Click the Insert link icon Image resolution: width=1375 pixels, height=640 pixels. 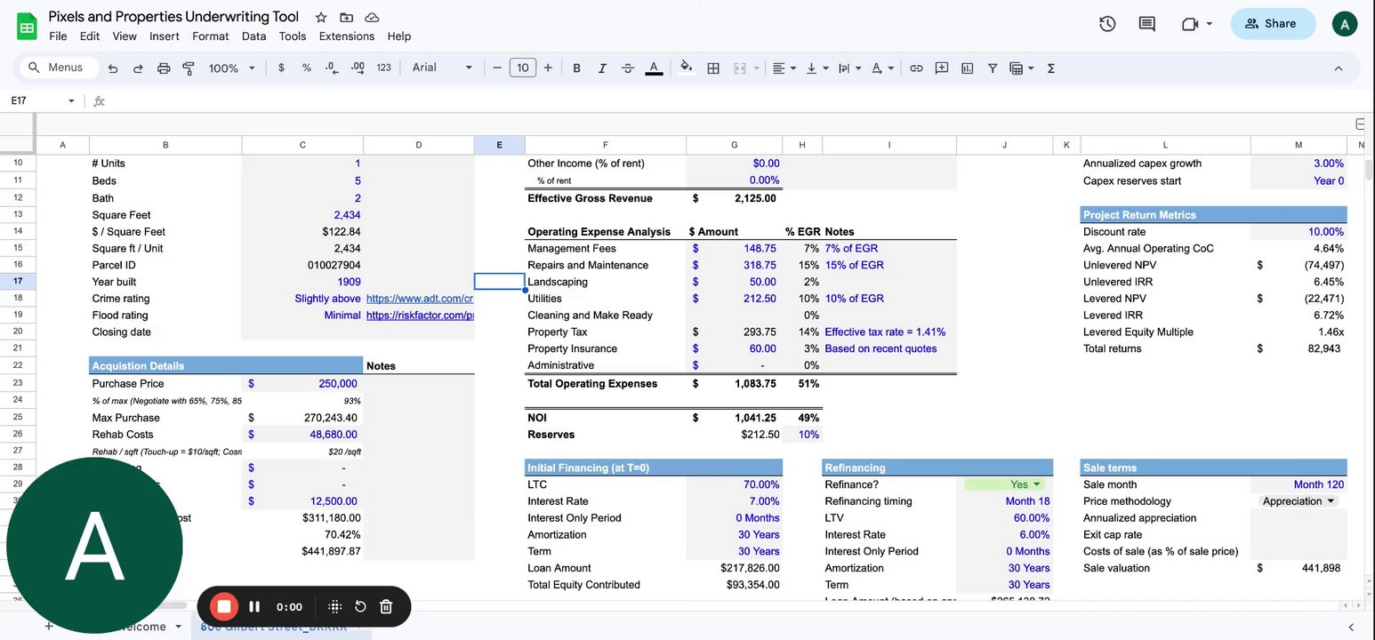[916, 68]
